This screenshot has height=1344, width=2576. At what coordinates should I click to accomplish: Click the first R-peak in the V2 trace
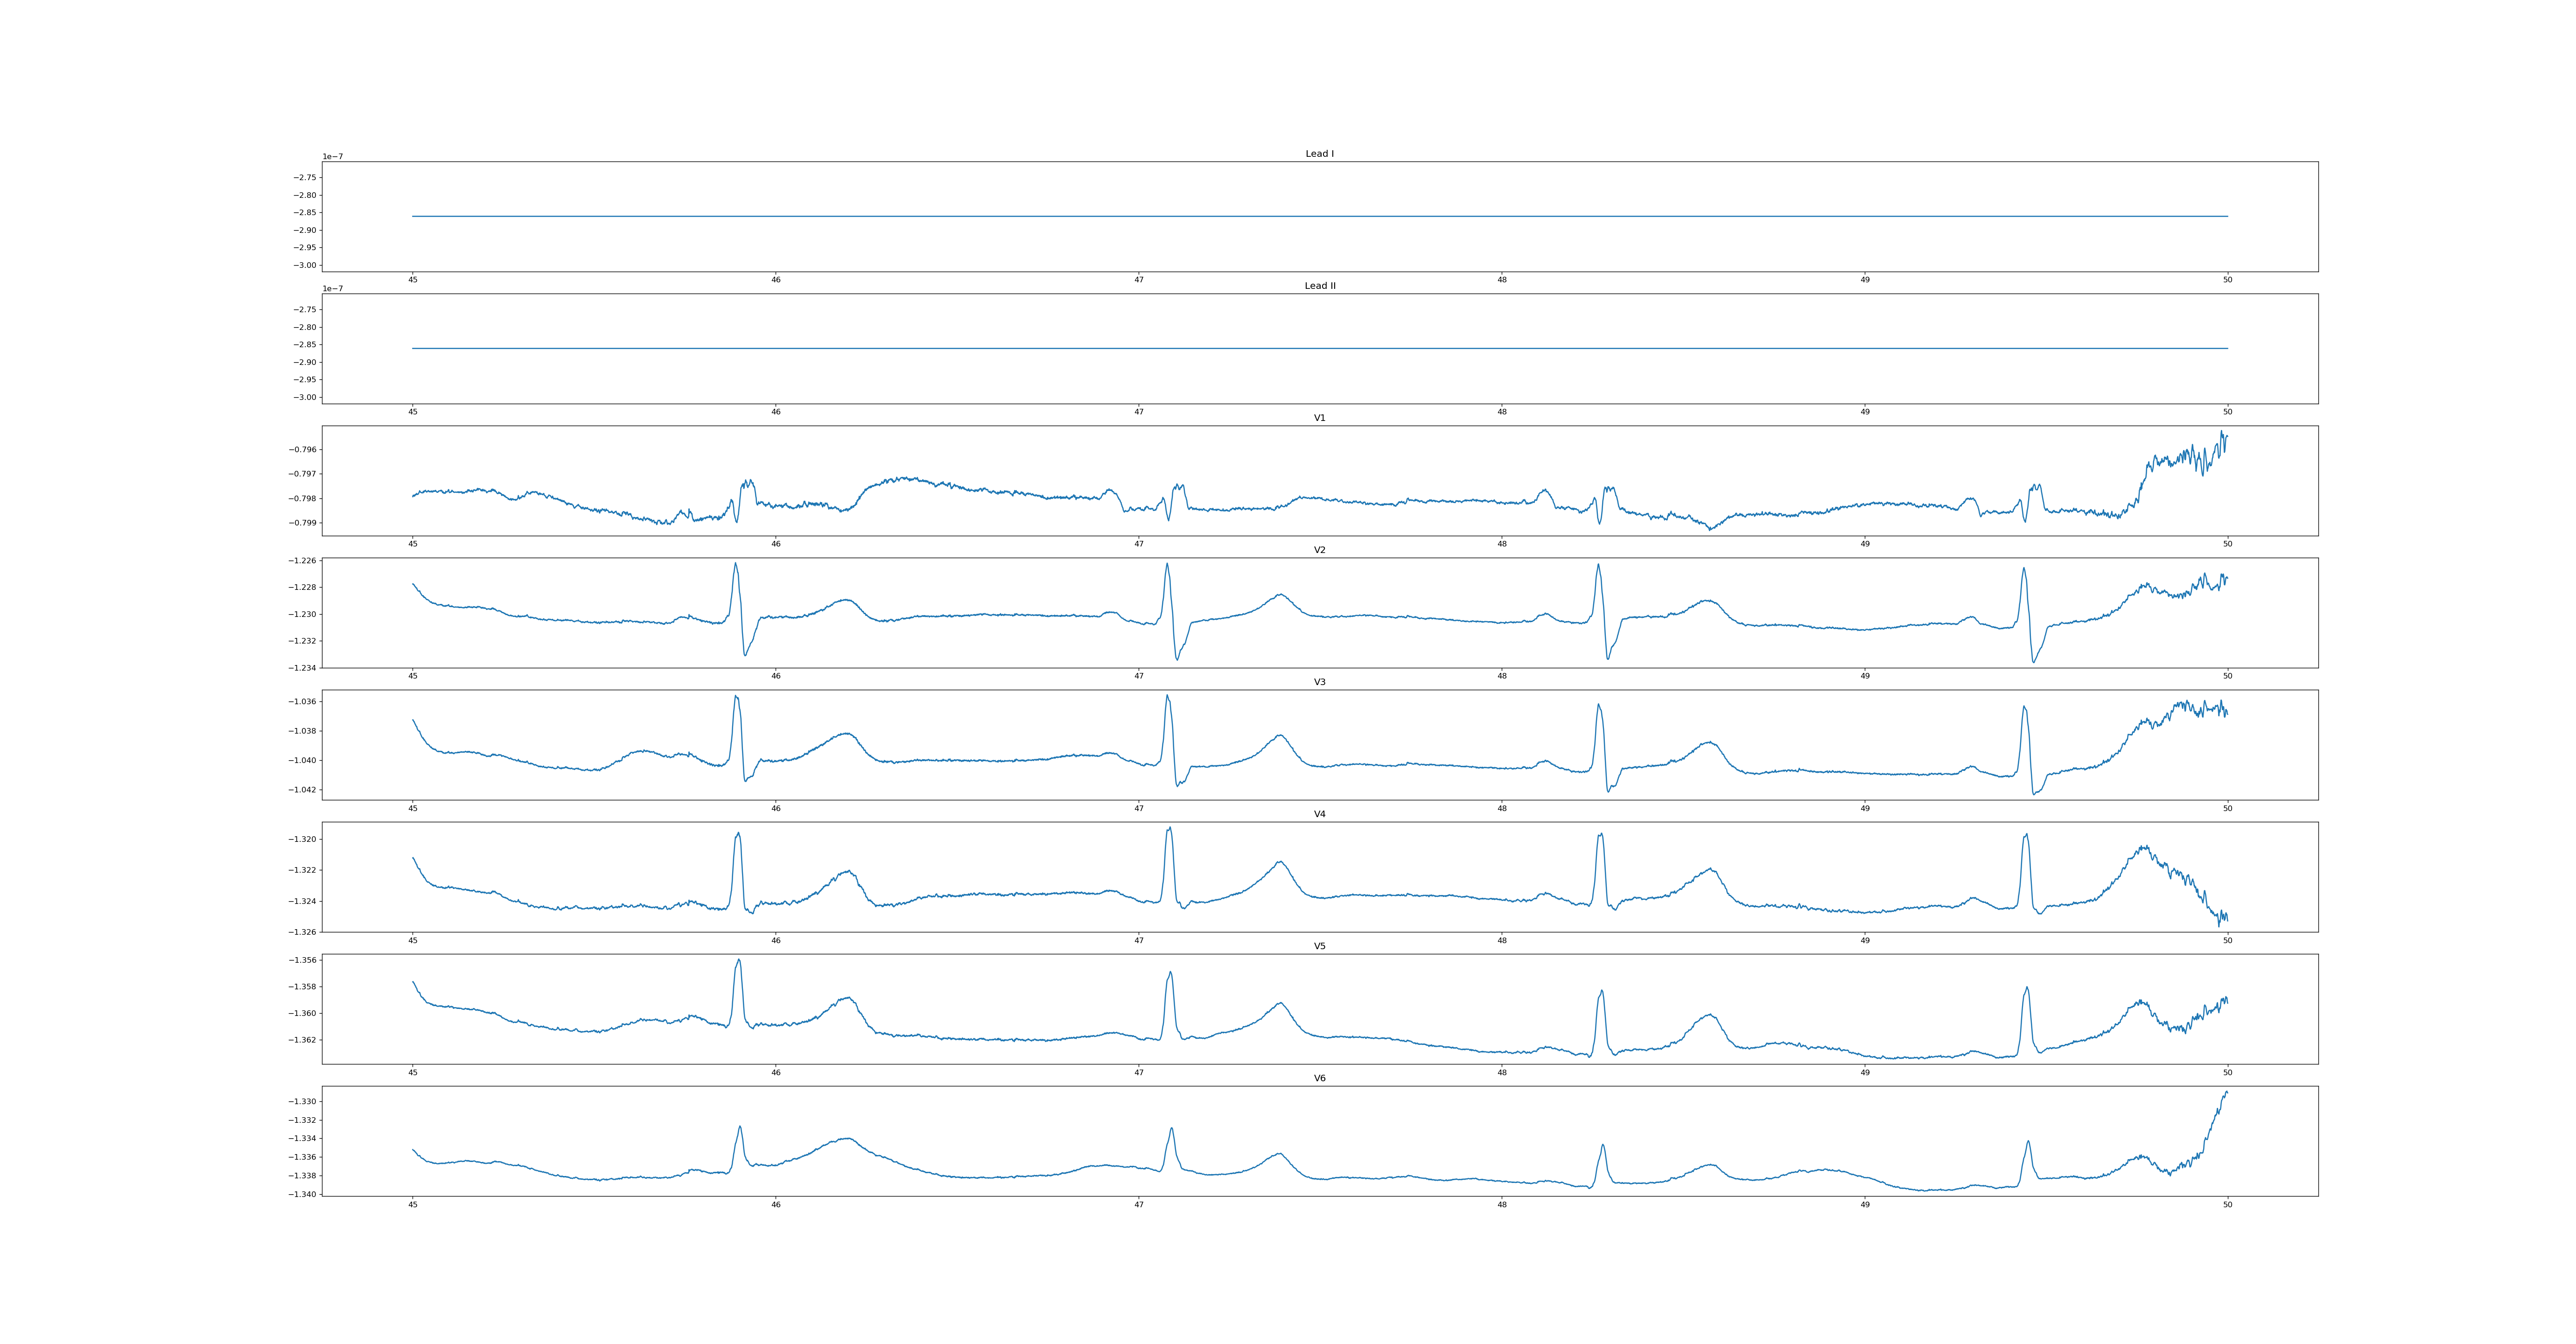pyautogui.click(x=735, y=564)
